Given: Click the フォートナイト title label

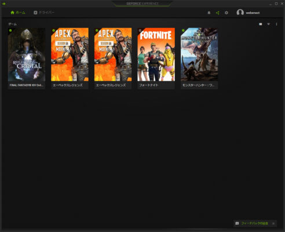Looking at the screenshot, I should tap(149, 85).
